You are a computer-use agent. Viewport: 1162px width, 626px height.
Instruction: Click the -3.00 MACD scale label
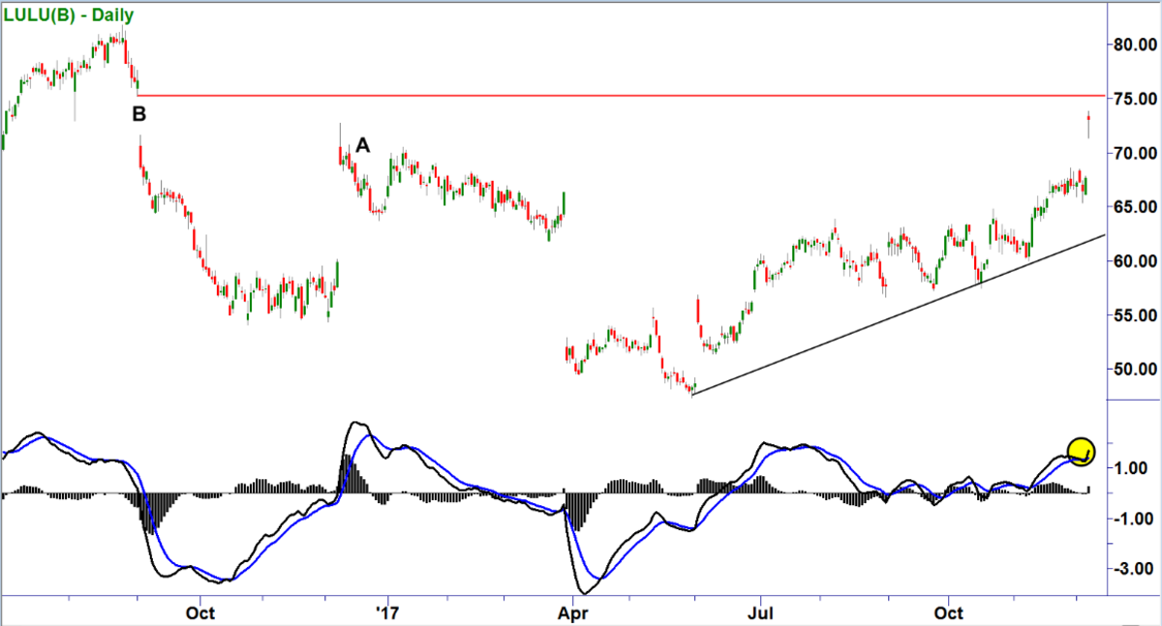coord(1133,570)
